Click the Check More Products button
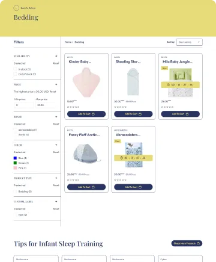The image size is (216, 262). point(187,243)
